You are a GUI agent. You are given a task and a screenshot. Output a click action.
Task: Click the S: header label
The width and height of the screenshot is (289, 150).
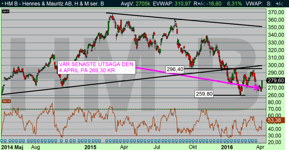269,4
